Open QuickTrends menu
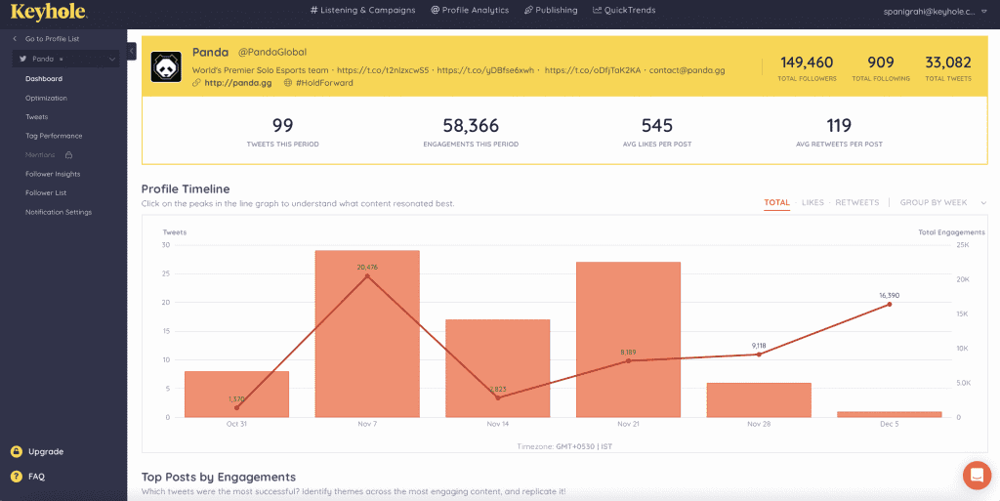The height and width of the screenshot is (501, 1000). click(x=624, y=10)
